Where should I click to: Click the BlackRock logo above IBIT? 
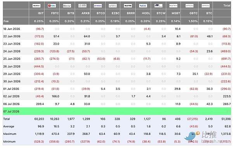tap(37, 6)
